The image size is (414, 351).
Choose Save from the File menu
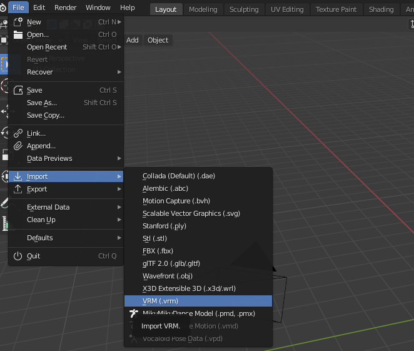click(x=66, y=90)
